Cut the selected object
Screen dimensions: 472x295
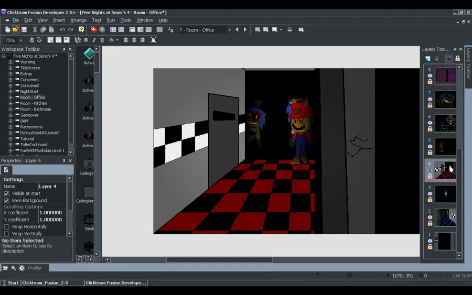point(35,29)
